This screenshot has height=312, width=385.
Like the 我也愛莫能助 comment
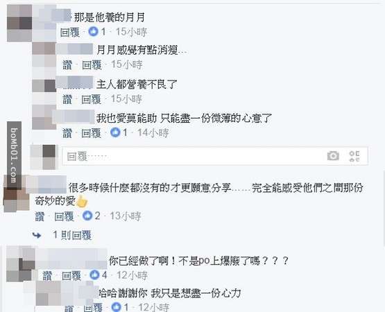coord(67,133)
